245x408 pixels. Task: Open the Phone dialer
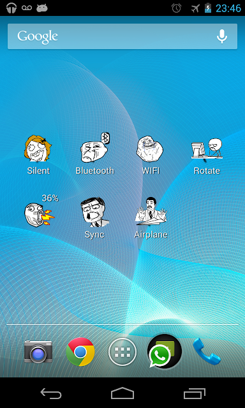[207, 352]
